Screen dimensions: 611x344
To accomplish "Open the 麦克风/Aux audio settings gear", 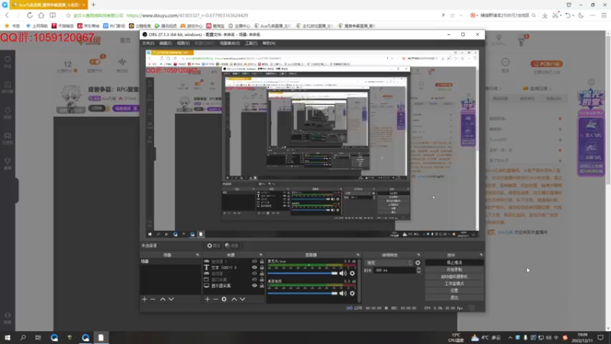I will [x=352, y=274].
